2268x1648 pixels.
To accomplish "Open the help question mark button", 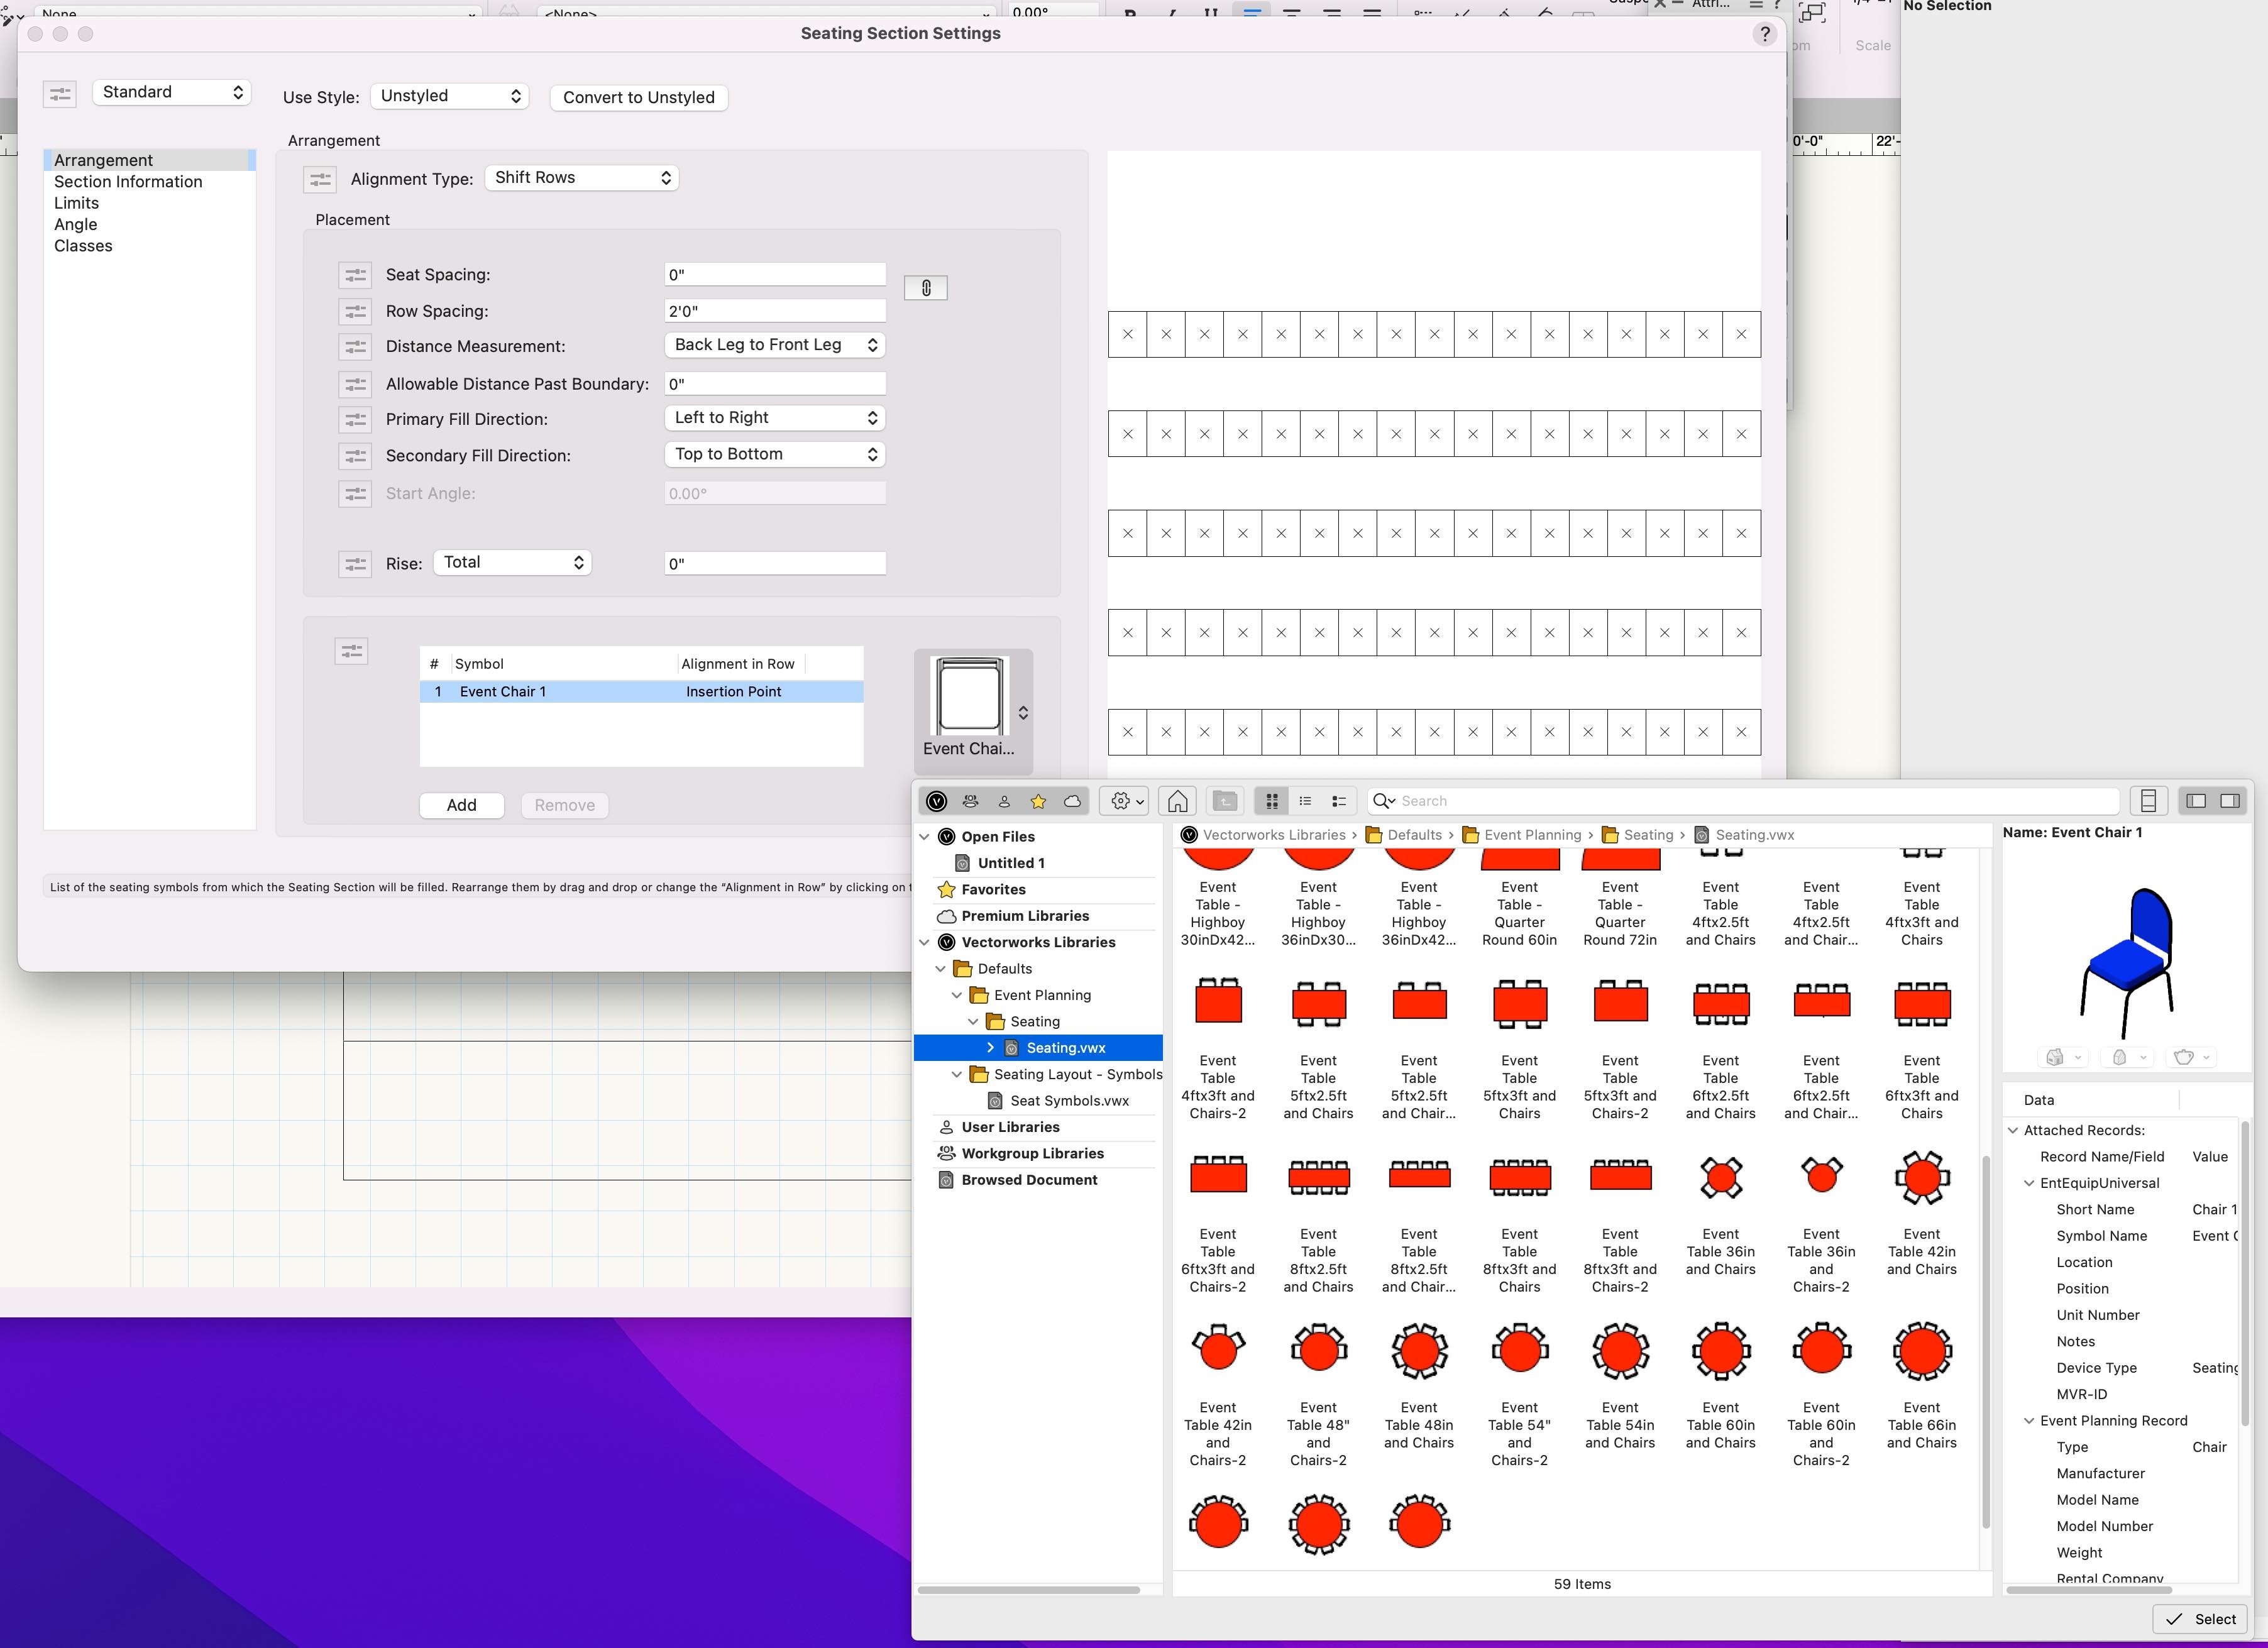I will pos(1764,34).
